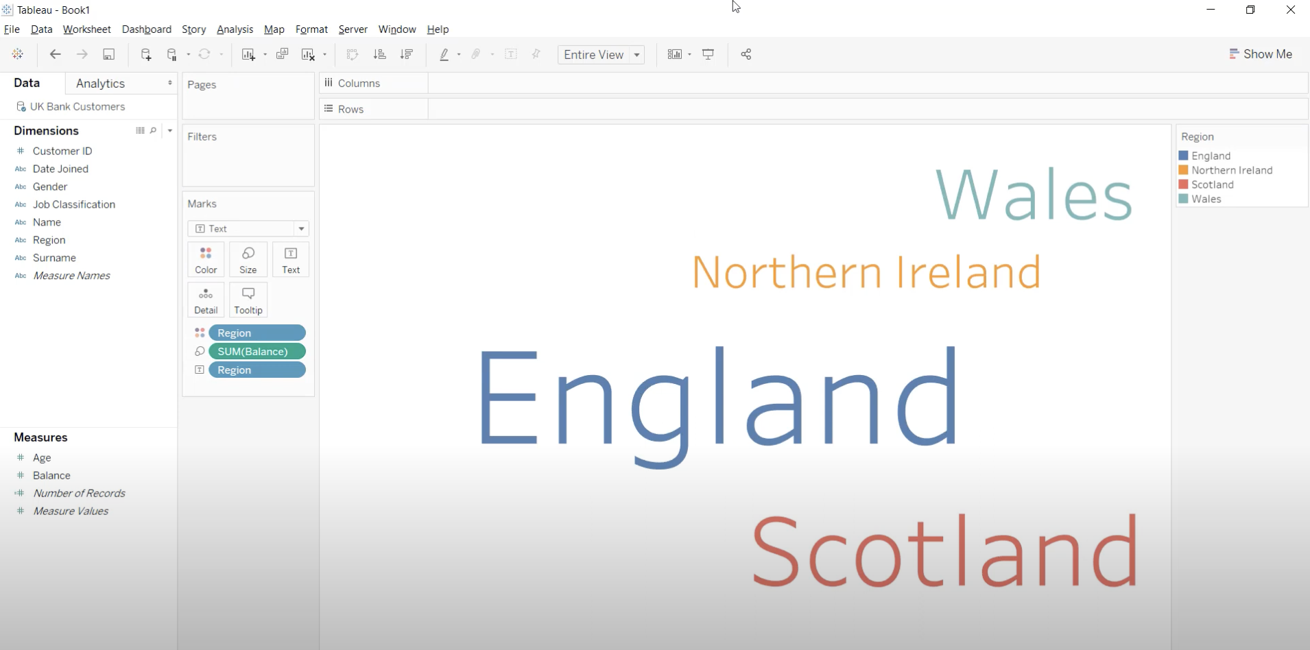Open the mark type dropdown showing Text
Screen dimensions: 1310x650
[301, 228]
